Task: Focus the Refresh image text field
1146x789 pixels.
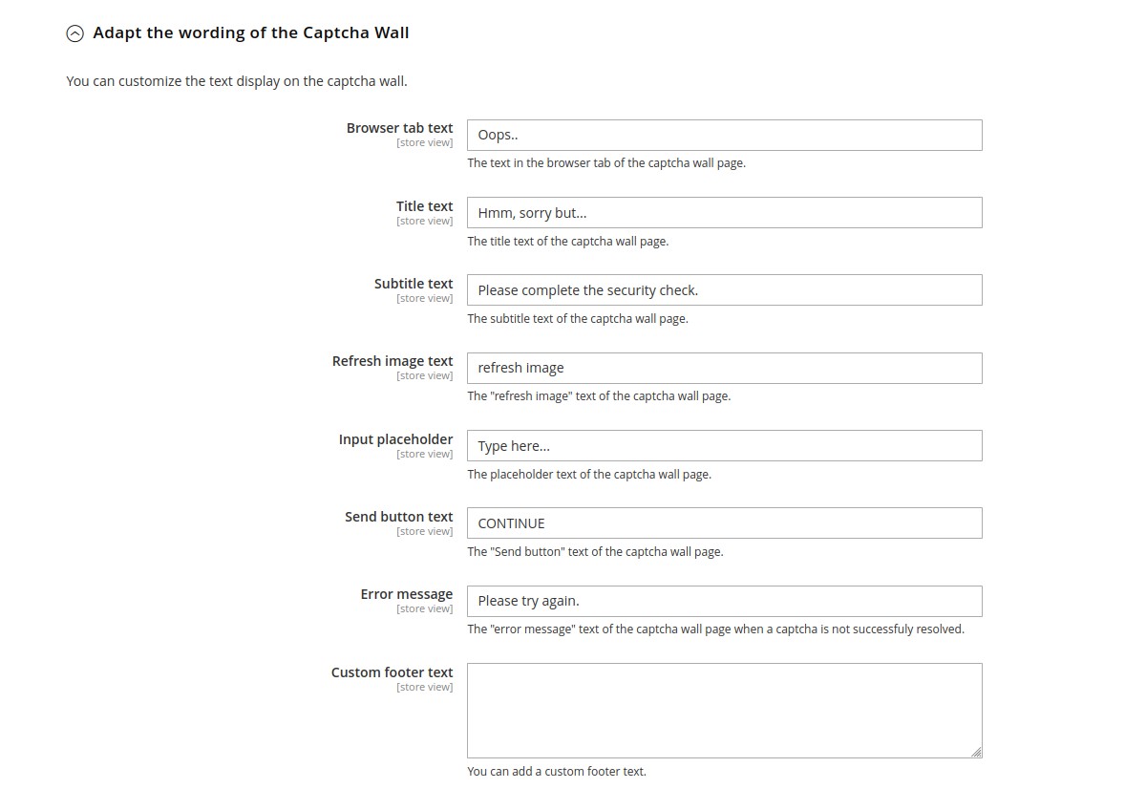Action: tap(723, 368)
